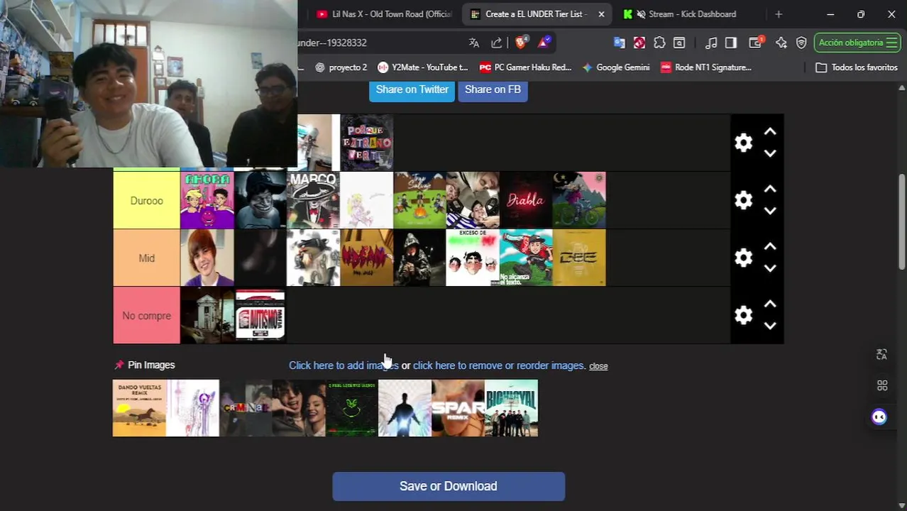Open the Google Gemini bookmark
The image size is (907, 511).
point(615,67)
